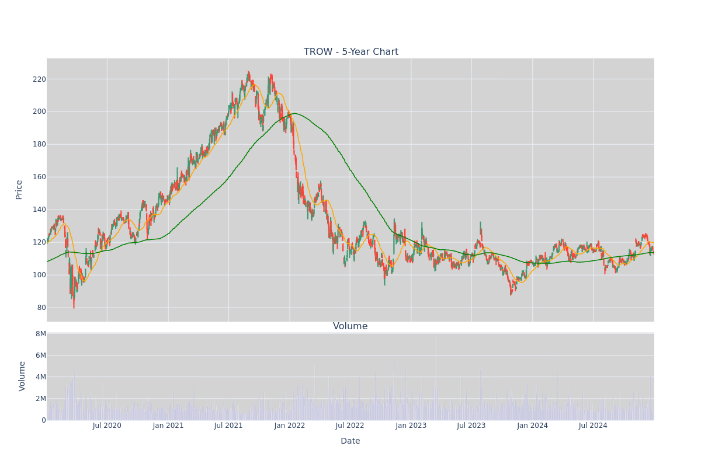The image size is (701, 467).
Task: Select the 6M volume tick label
Action: (x=41, y=356)
